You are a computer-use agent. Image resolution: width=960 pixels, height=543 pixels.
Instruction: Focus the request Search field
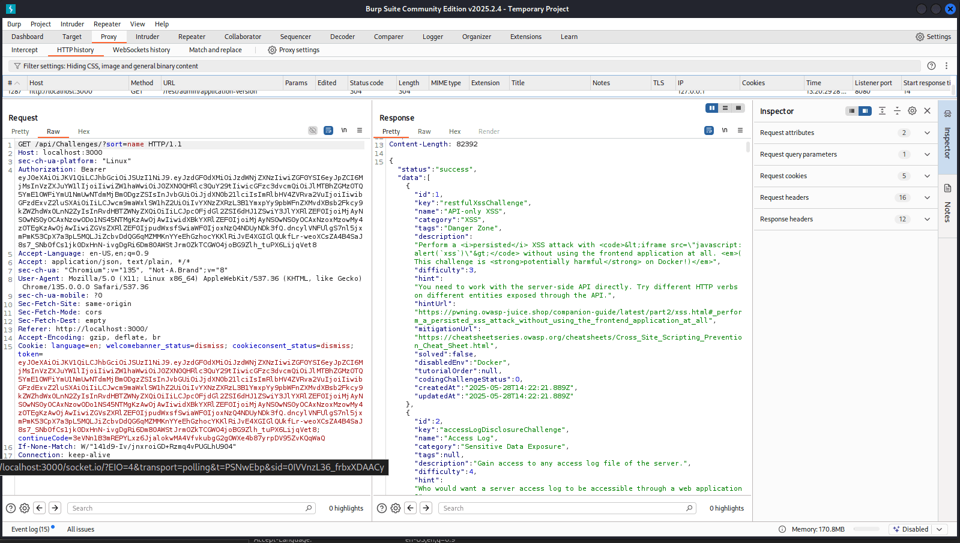191,508
